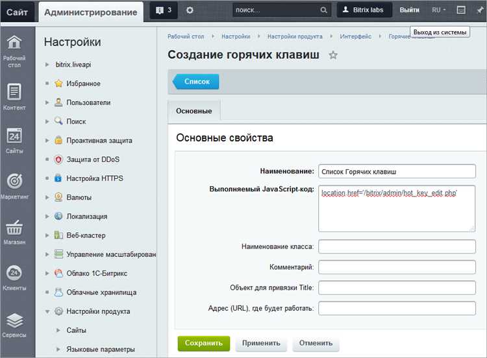The height and width of the screenshot is (358, 487).
Task: Click the Объект для привязки Title field
Action: click(x=397, y=287)
